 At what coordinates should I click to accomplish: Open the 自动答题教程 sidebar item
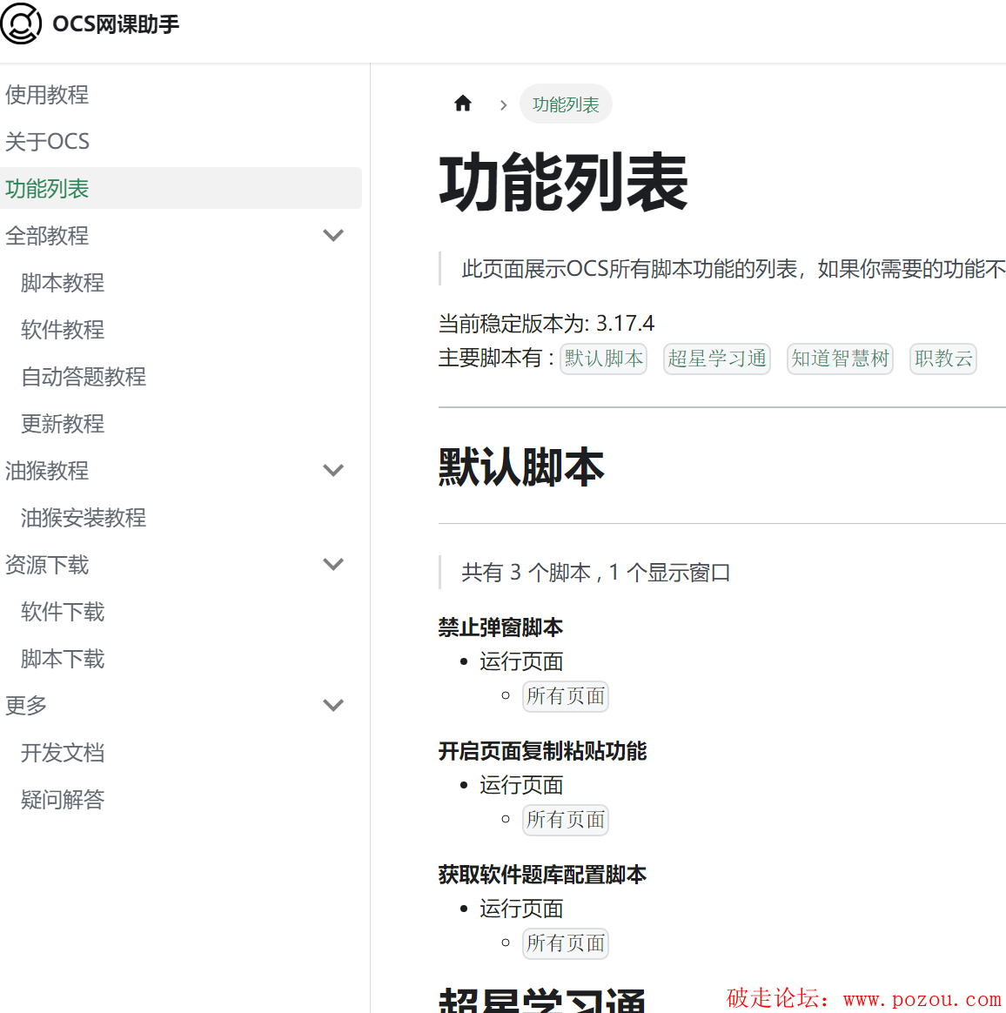[x=84, y=377]
